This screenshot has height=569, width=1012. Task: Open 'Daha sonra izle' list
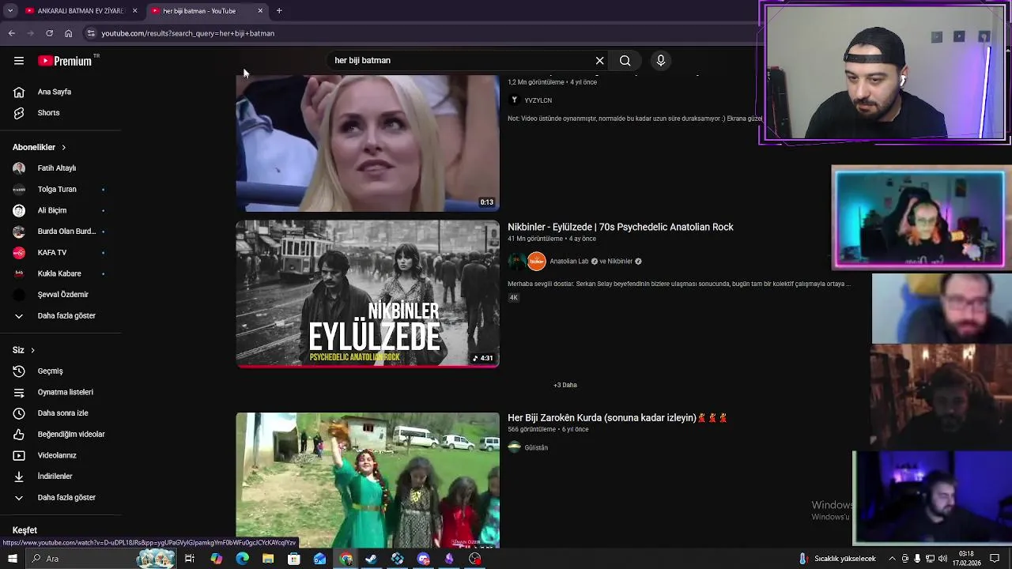[61, 413]
